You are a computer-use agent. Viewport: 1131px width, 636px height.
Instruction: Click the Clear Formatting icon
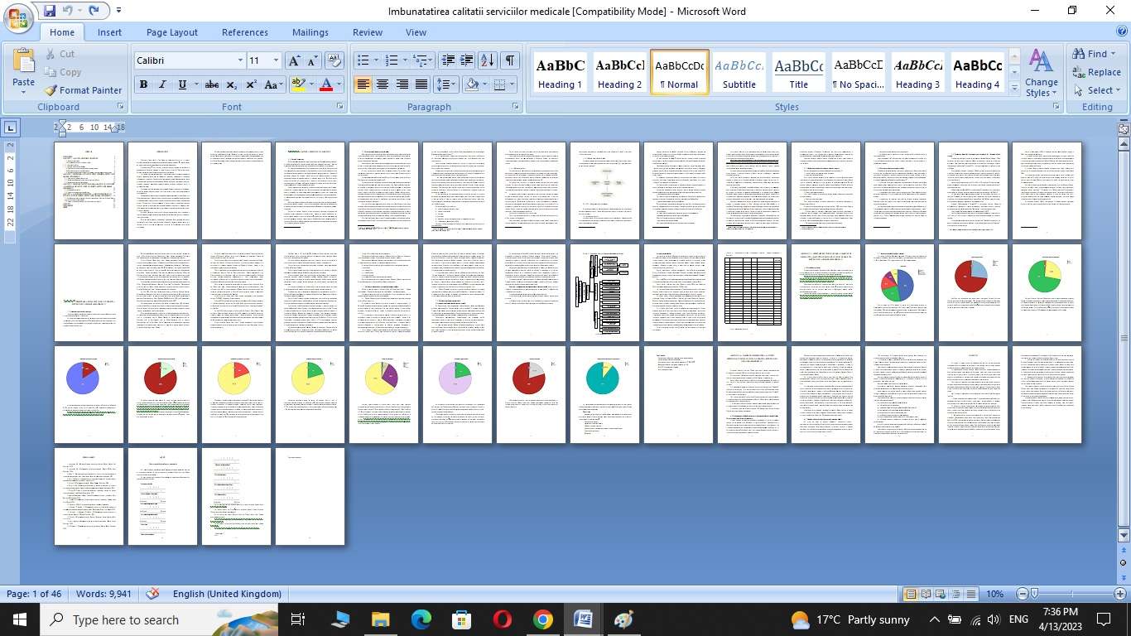coord(334,60)
